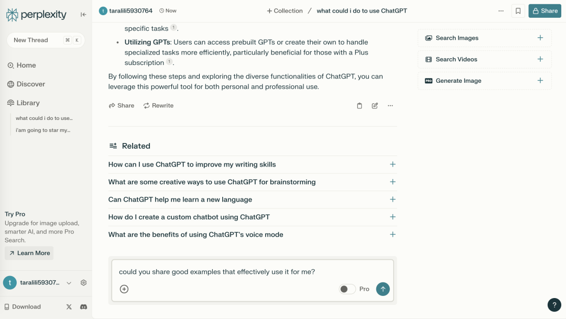Click the Rewrite button
Image resolution: width=566 pixels, height=319 pixels.
pos(158,106)
